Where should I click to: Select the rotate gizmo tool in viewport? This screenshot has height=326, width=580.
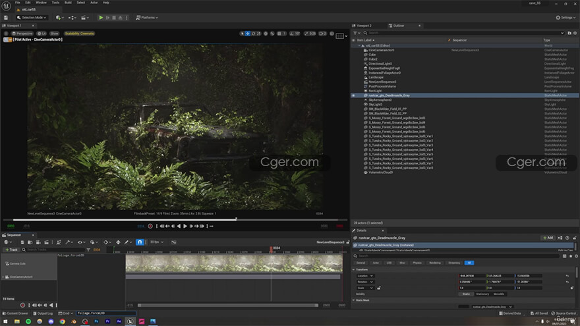(x=253, y=34)
